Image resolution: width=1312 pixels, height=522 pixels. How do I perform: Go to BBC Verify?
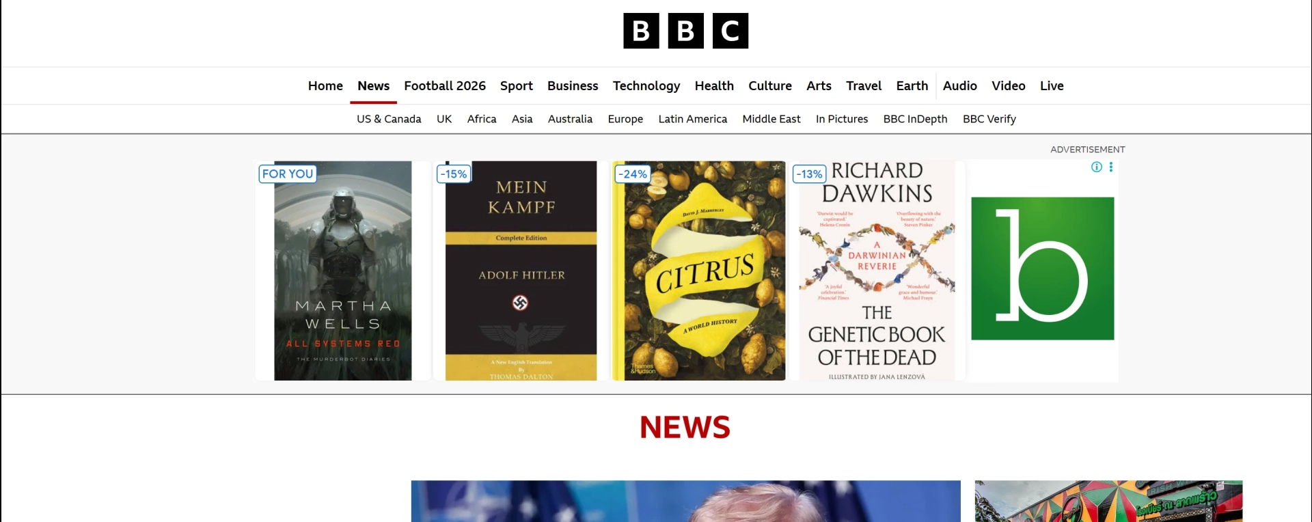[x=989, y=119]
